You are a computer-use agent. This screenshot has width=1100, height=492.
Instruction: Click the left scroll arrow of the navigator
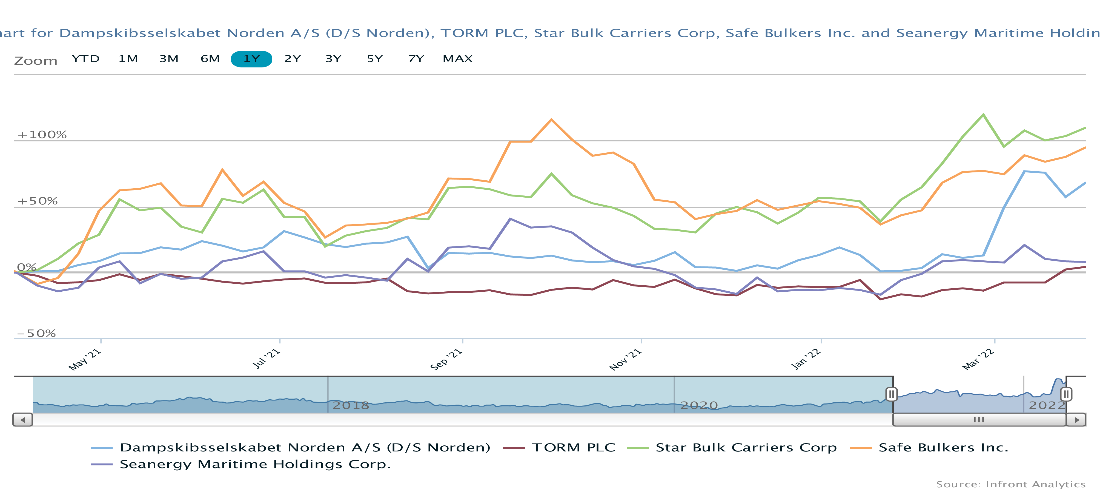(x=23, y=420)
